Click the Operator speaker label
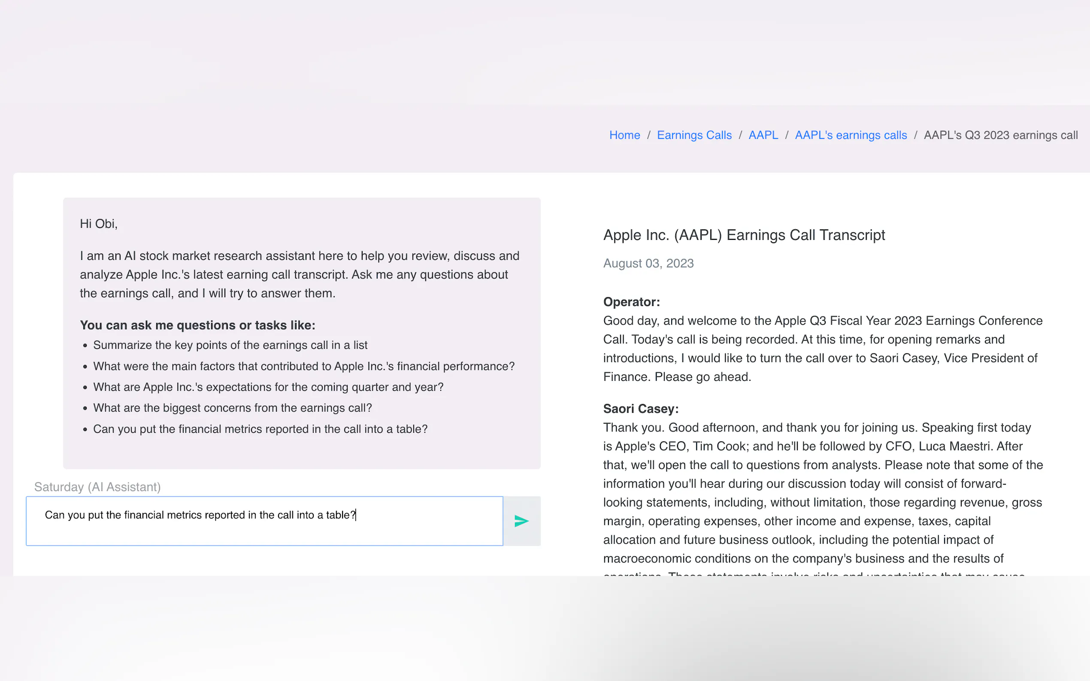The width and height of the screenshot is (1090, 681). [631, 302]
